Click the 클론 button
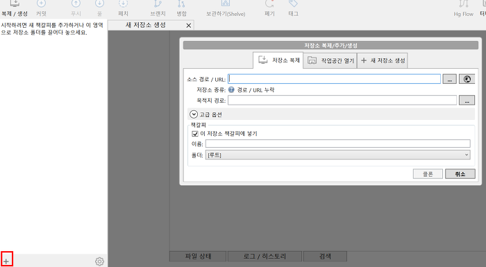This screenshot has height=267, width=486. 428,174
